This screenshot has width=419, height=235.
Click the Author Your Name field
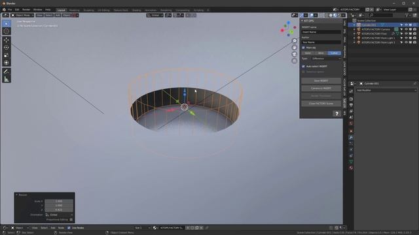click(321, 42)
